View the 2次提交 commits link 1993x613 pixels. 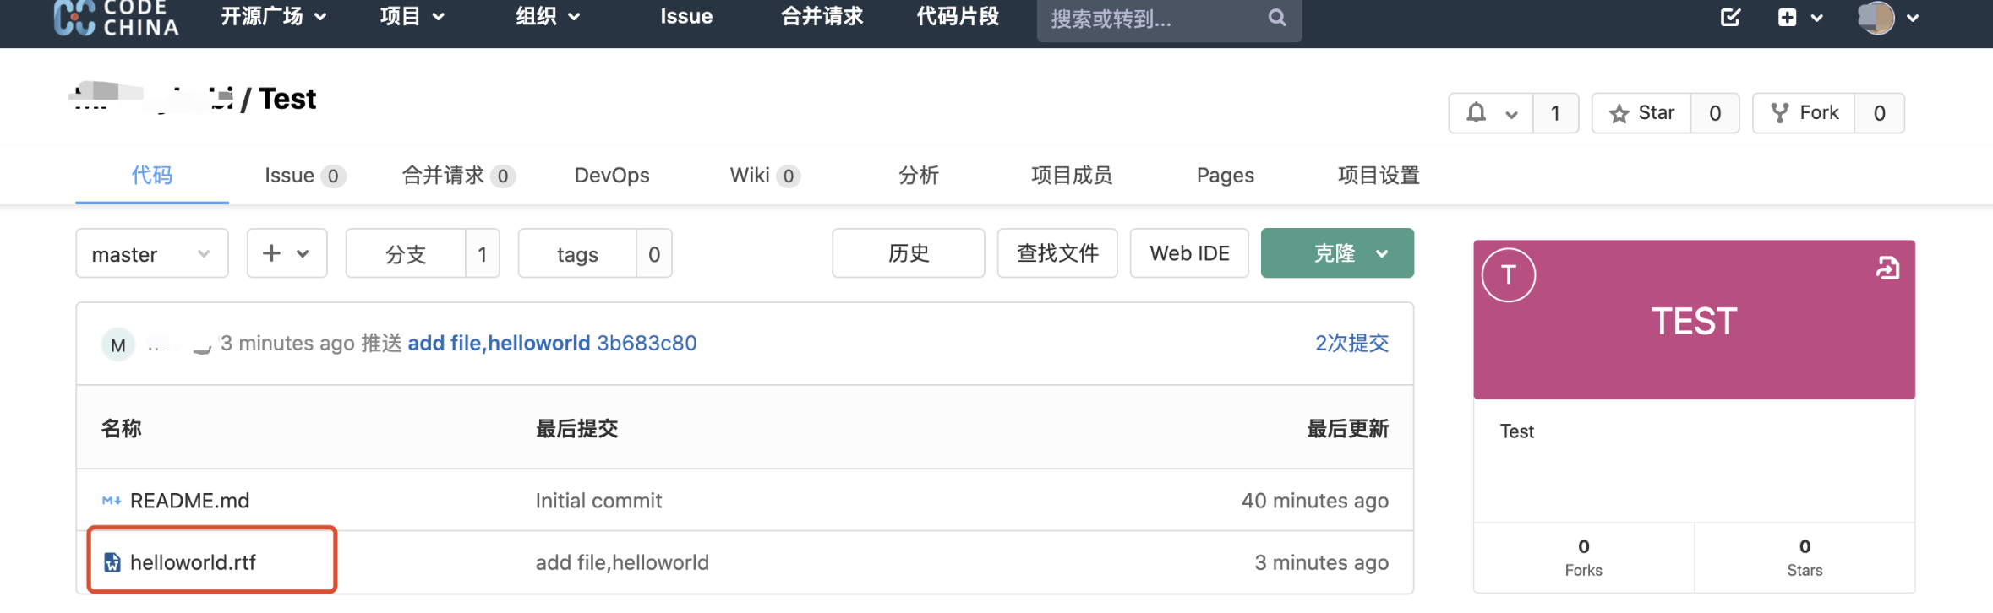pos(1351,343)
